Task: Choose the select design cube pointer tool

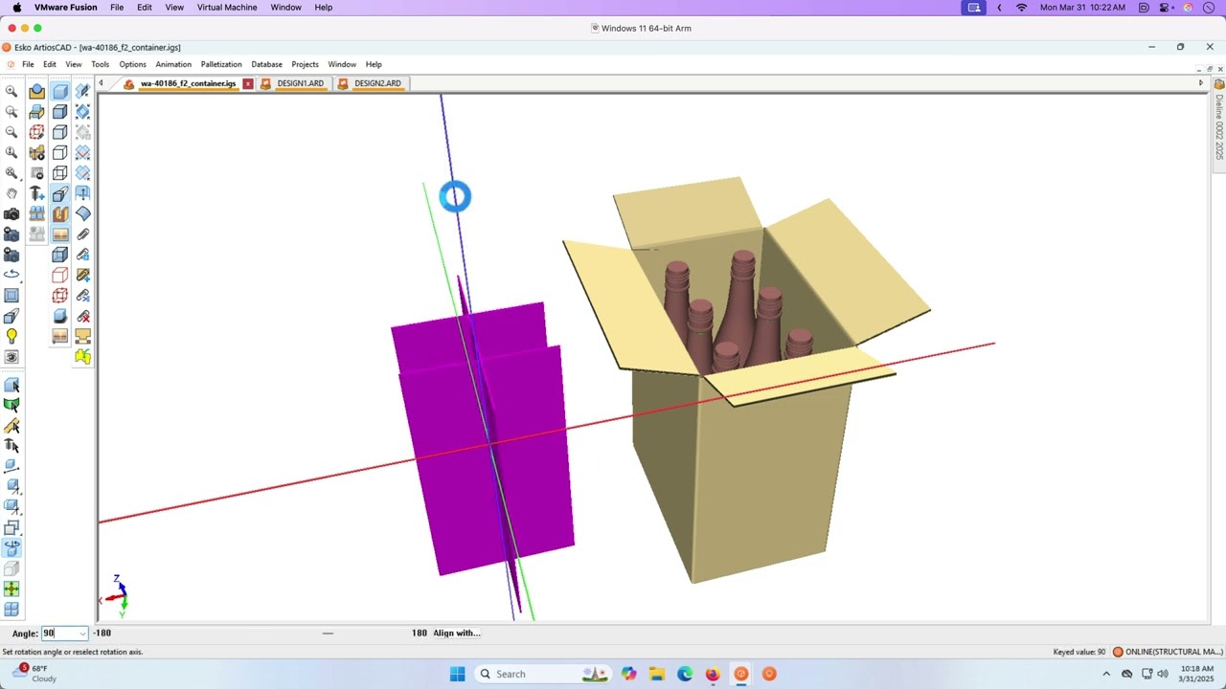Action: (x=11, y=386)
